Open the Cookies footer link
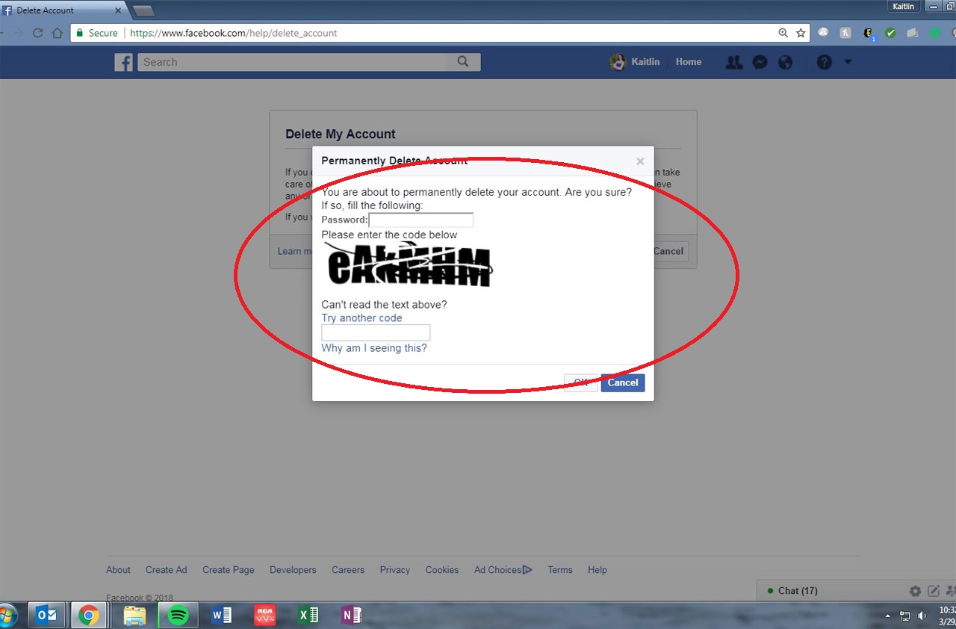 (442, 570)
